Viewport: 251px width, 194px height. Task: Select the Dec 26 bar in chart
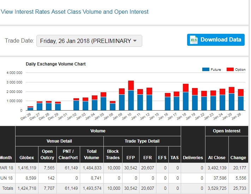[30, 109]
